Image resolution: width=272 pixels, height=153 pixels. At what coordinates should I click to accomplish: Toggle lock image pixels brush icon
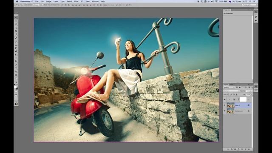click(231, 94)
